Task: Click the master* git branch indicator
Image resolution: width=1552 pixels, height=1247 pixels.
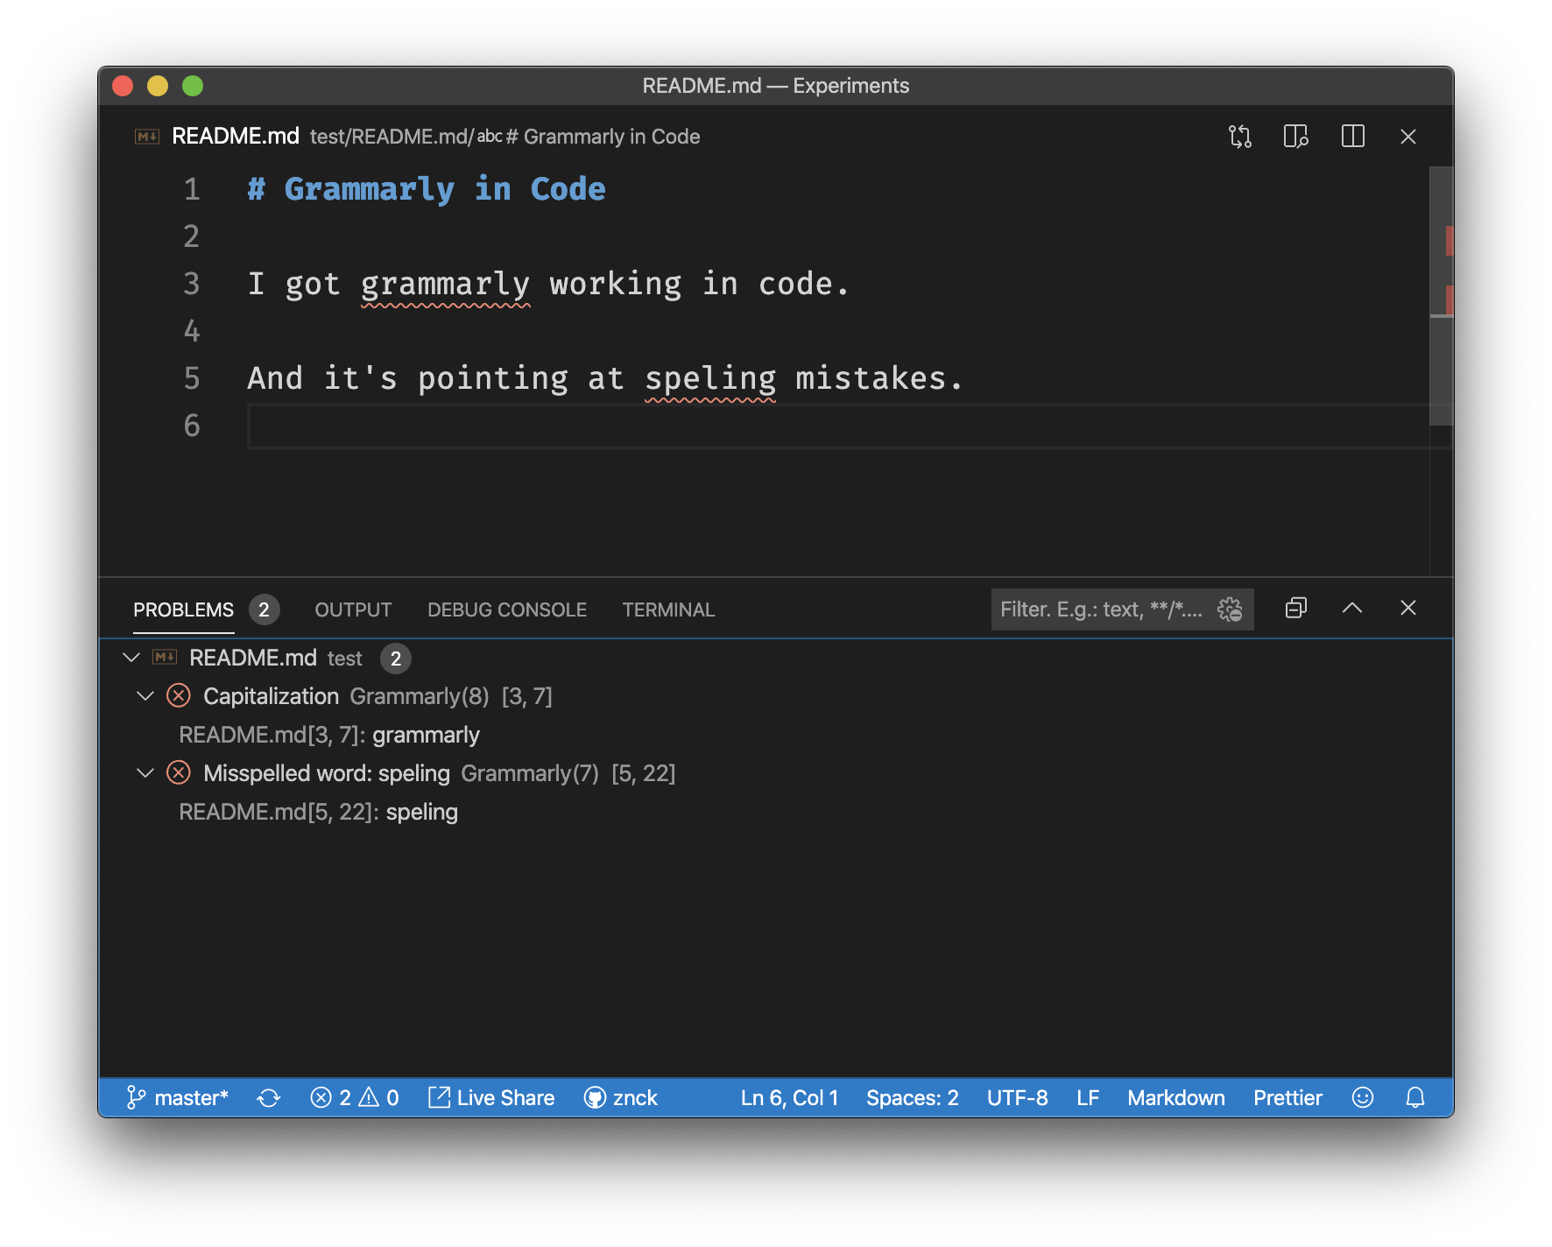Action: [x=178, y=1097]
